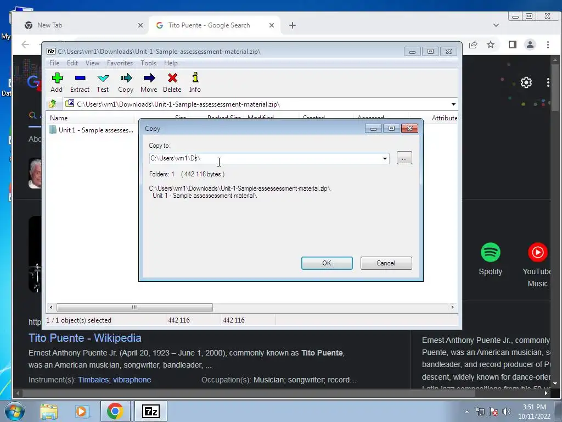Open File Explorer from taskbar

pos(49,411)
